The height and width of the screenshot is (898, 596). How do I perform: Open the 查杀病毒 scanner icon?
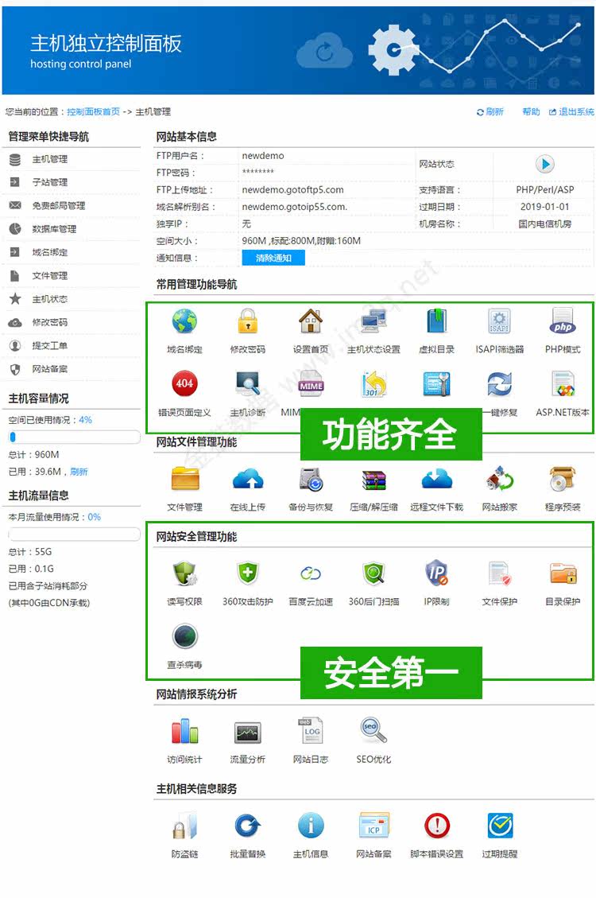[184, 636]
